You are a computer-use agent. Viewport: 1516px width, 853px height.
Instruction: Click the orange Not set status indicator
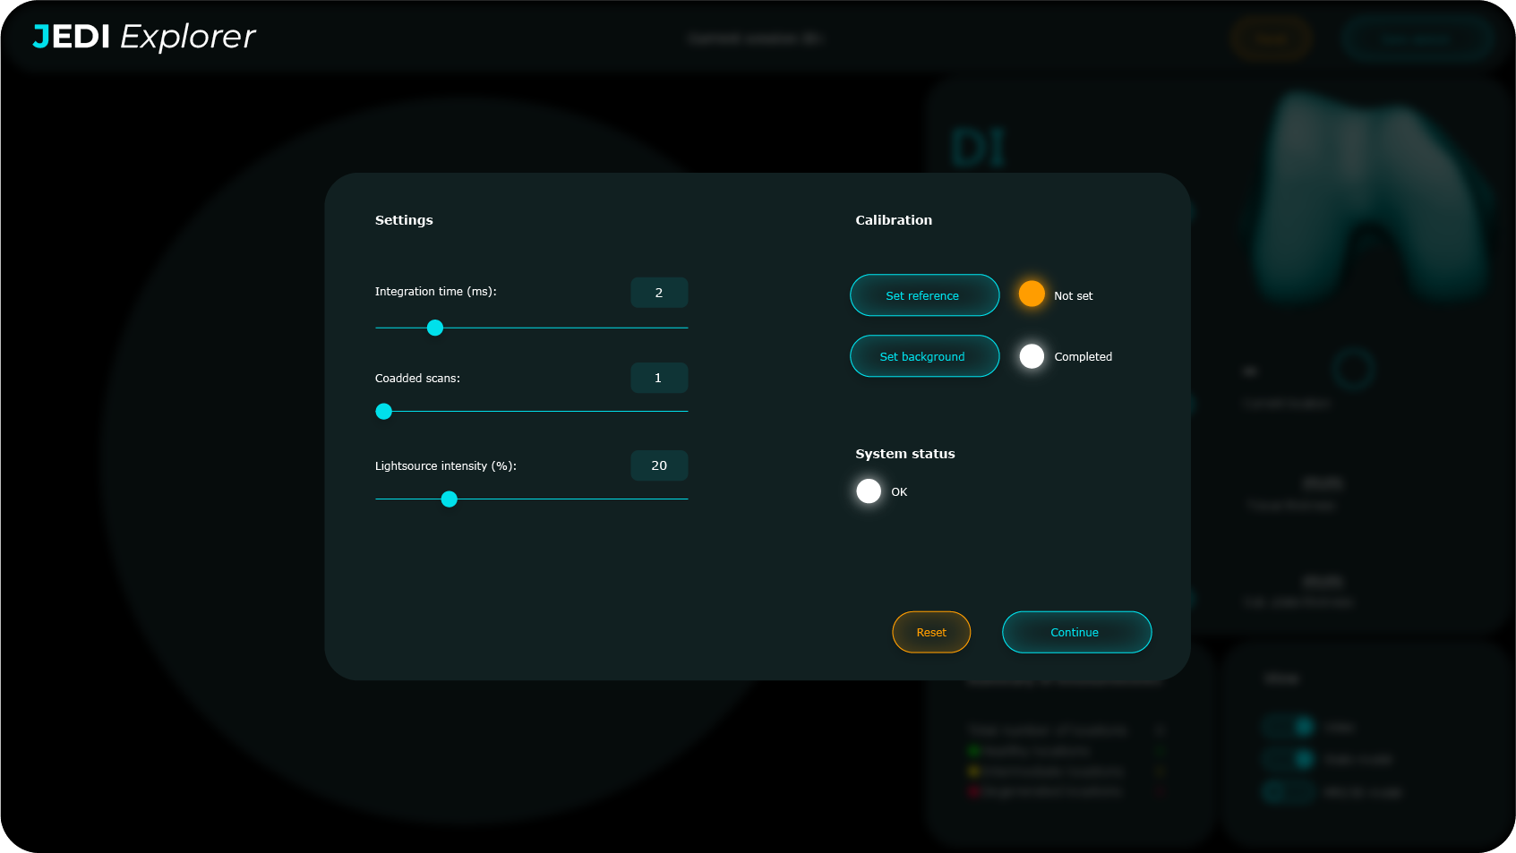[1032, 294]
